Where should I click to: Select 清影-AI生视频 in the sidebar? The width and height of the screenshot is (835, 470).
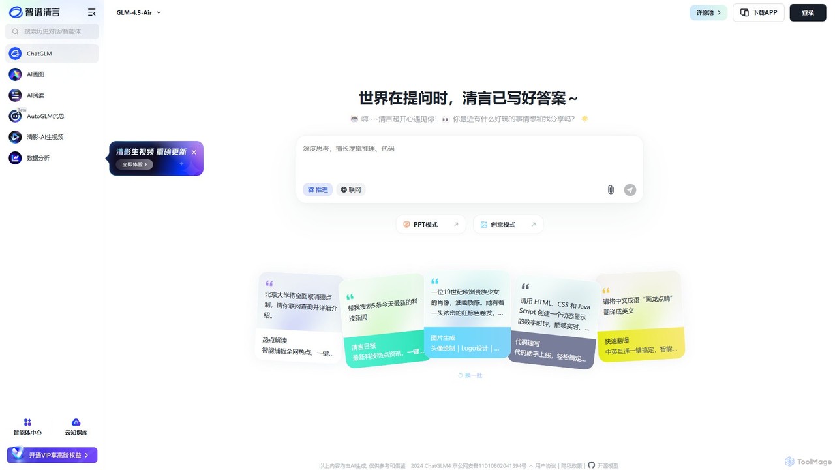tap(52, 137)
